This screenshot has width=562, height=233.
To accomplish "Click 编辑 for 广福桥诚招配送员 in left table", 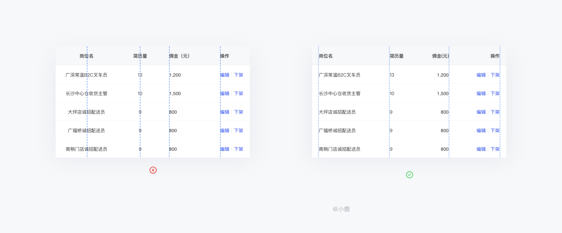I will [224, 131].
